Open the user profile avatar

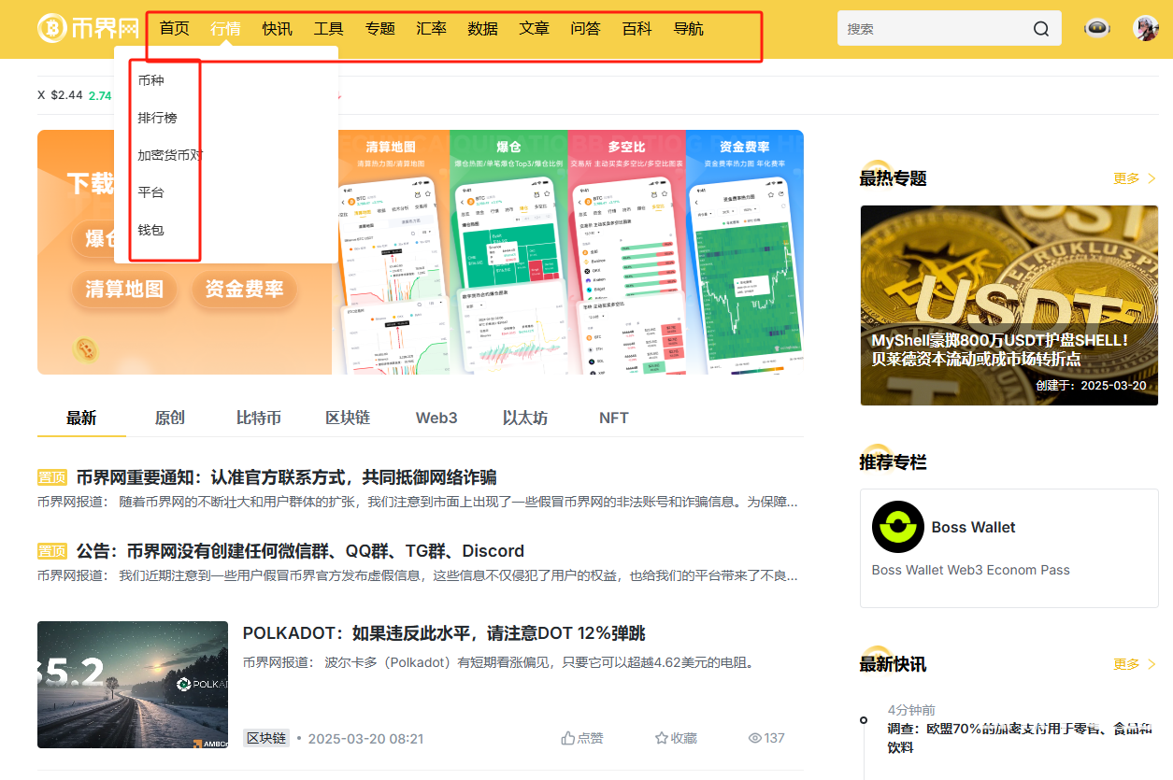[x=1145, y=28]
